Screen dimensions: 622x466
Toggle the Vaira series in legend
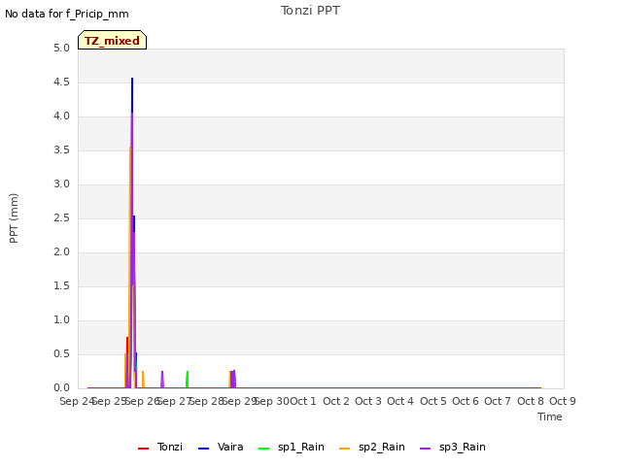(221, 447)
